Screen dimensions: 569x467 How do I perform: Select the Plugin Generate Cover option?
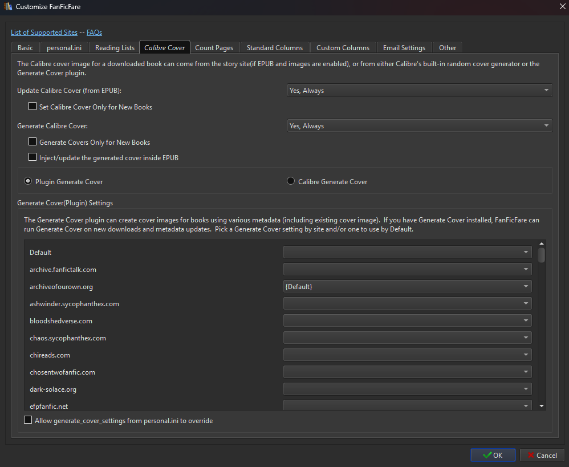[28, 181]
